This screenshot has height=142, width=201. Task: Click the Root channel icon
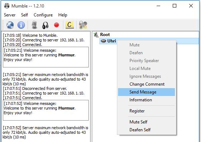(96, 35)
